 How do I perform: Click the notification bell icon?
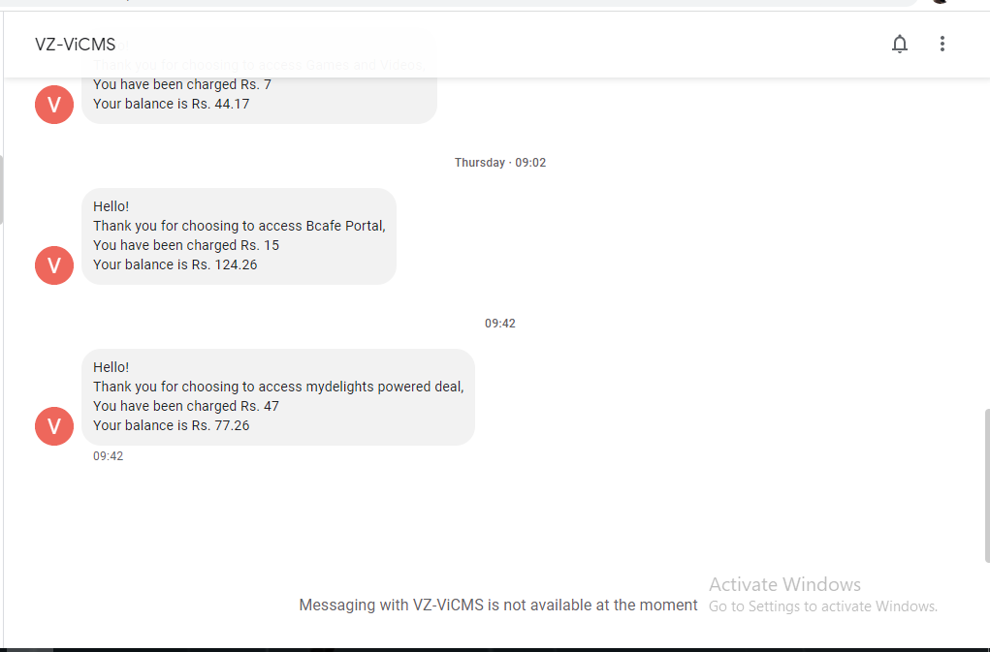(899, 44)
